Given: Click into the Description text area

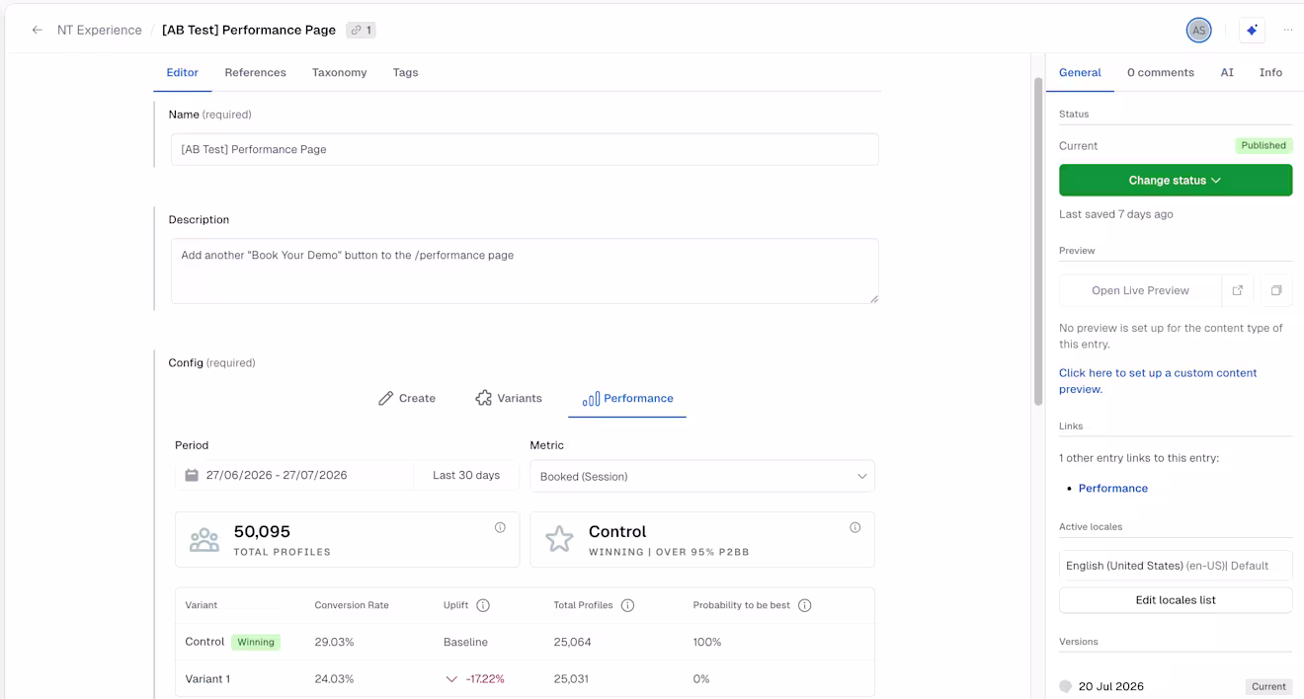Looking at the screenshot, I should tap(525, 271).
